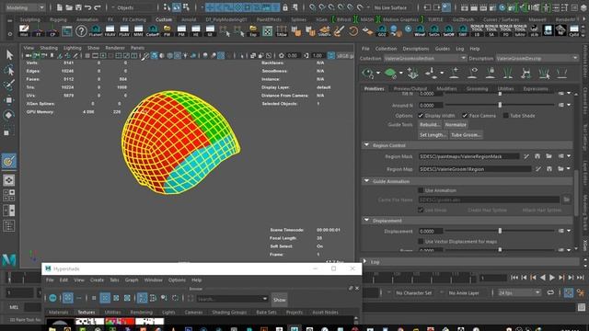
Task: Browse for the Region Mask folder
Action: [x=549, y=156]
